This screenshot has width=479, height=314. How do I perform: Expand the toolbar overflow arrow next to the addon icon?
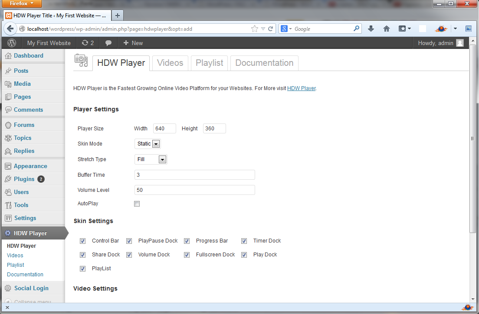point(455,29)
